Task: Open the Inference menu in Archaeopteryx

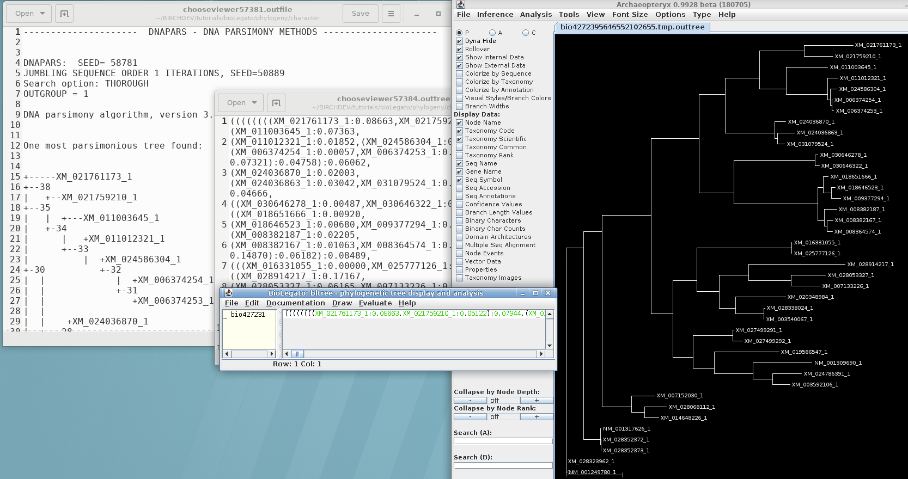Action: (x=495, y=15)
